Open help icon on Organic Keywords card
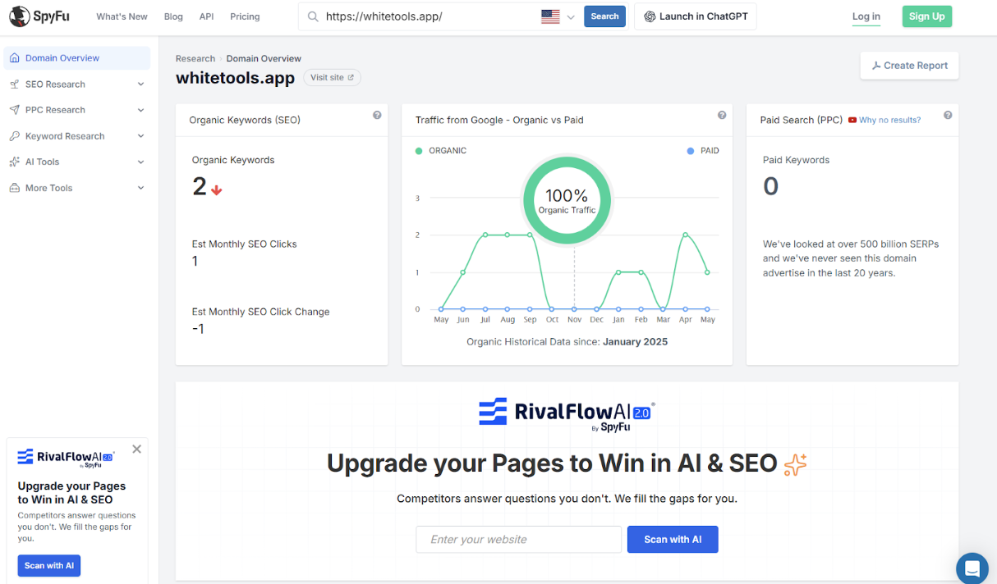 click(x=377, y=116)
